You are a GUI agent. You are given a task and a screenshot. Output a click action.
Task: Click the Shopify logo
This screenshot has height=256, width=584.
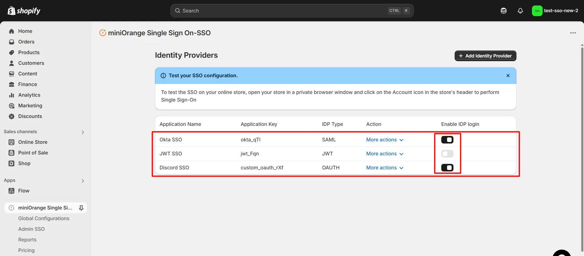tap(24, 11)
